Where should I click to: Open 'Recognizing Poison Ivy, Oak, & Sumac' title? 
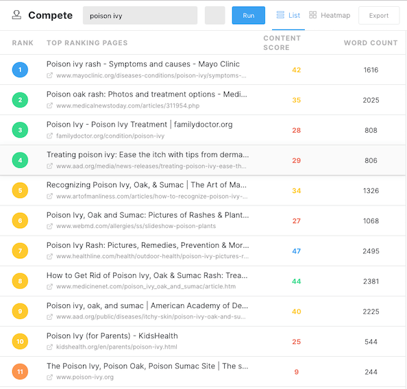point(147,185)
